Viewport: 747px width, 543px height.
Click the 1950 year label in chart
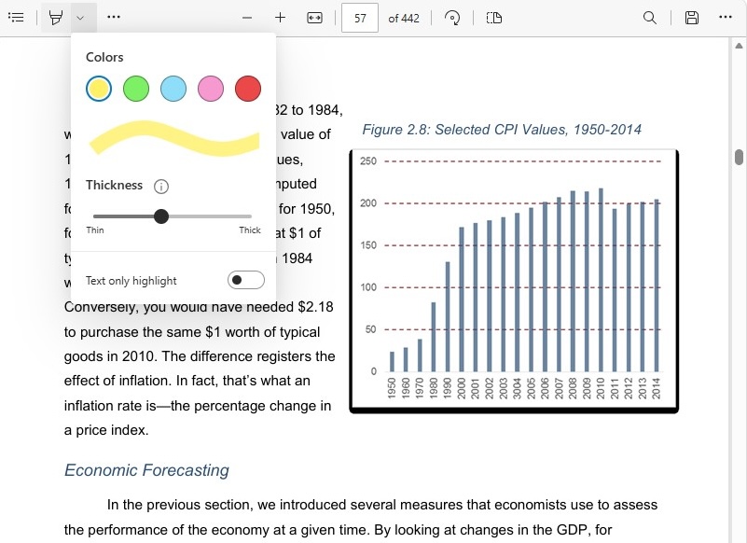click(392, 388)
